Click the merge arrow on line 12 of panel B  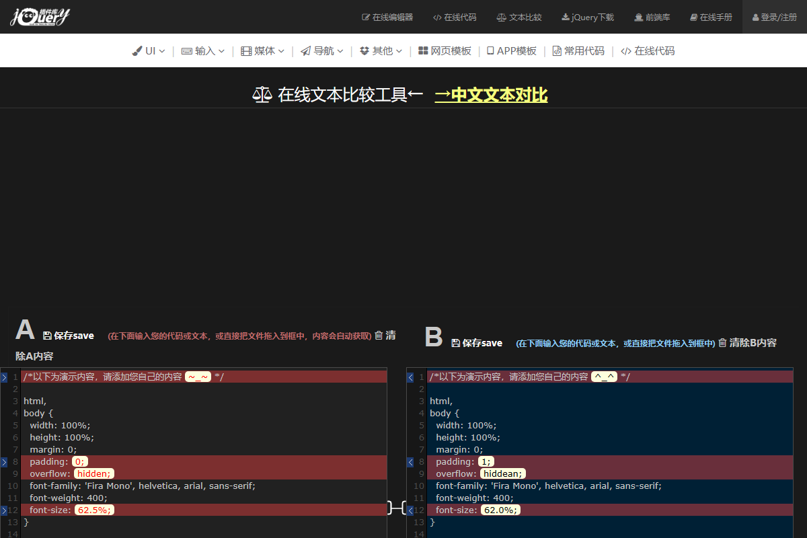(x=410, y=510)
